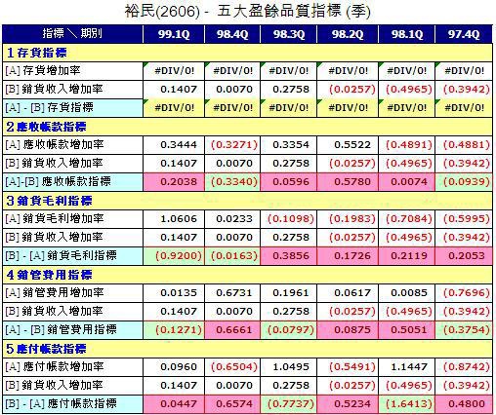Click the (0.4891) receivables growth cell
496x415 pixels.
pos(407,145)
